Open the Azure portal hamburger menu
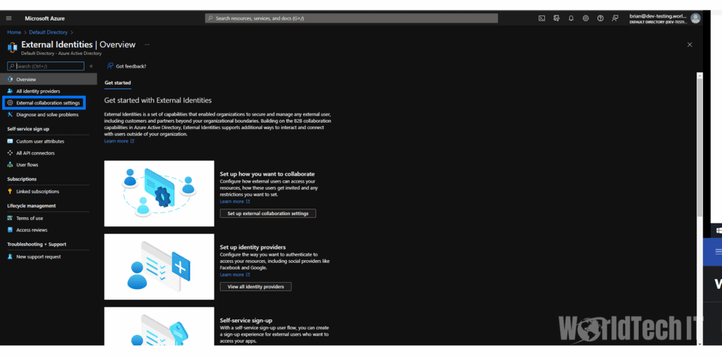Viewport: 722px width, 356px height. point(8,18)
